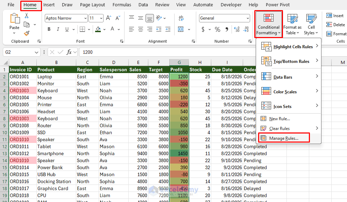This screenshot has width=347, height=202.
Task: Switch to the Formulas tab
Action: pos(122,5)
